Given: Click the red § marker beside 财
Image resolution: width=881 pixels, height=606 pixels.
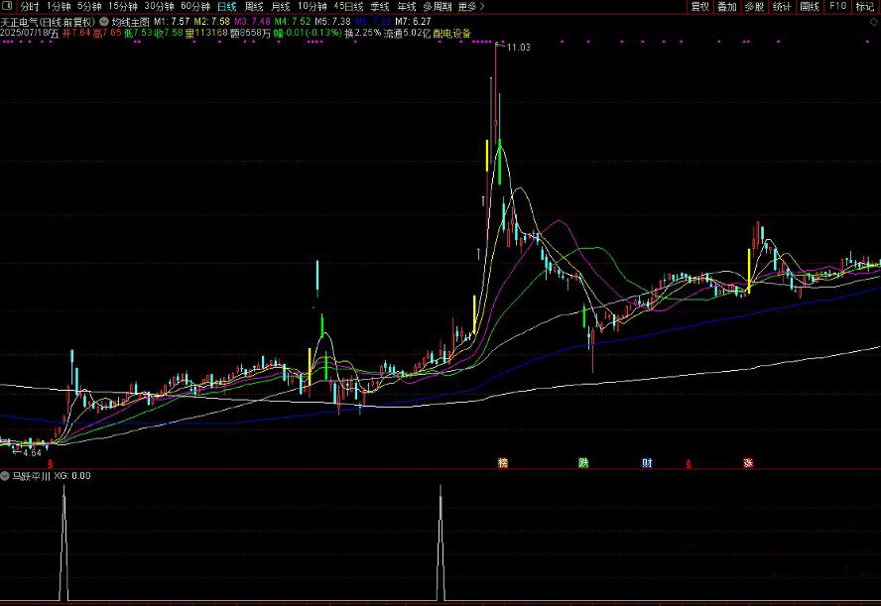Looking at the screenshot, I should tap(688, 463).
